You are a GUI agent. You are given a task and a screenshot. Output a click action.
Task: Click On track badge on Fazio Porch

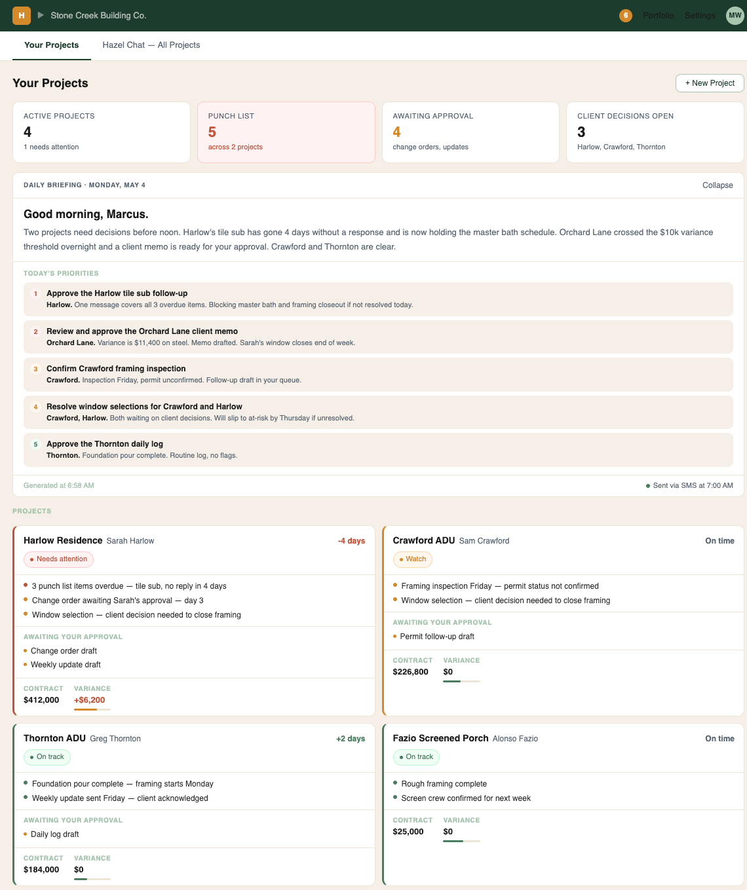(x=416, y=757)
